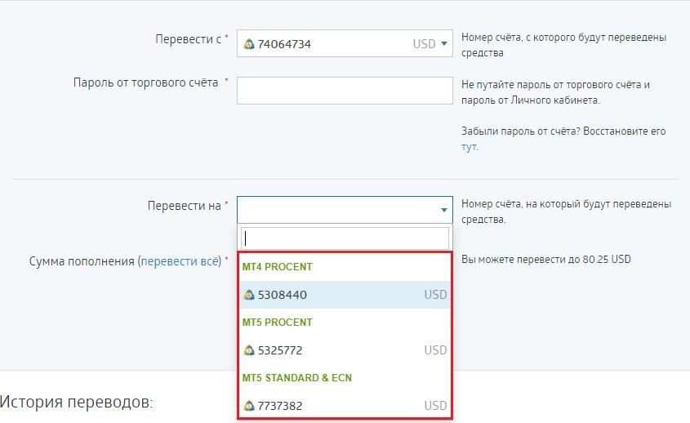
Task: Click the icon beside account 7737382
Action: 249,406
